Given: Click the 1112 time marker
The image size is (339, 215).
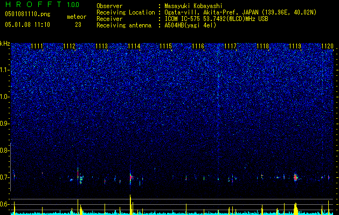Looking at the screenshot, I should [69, 46].
